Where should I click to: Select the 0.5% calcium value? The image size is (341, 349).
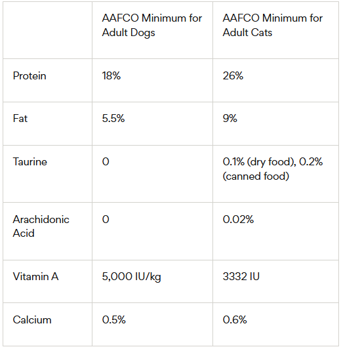point(113,320)
